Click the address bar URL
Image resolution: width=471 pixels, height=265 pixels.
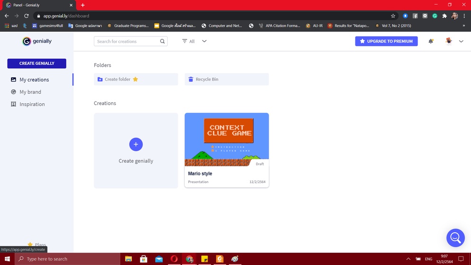(x=66, y=16)
